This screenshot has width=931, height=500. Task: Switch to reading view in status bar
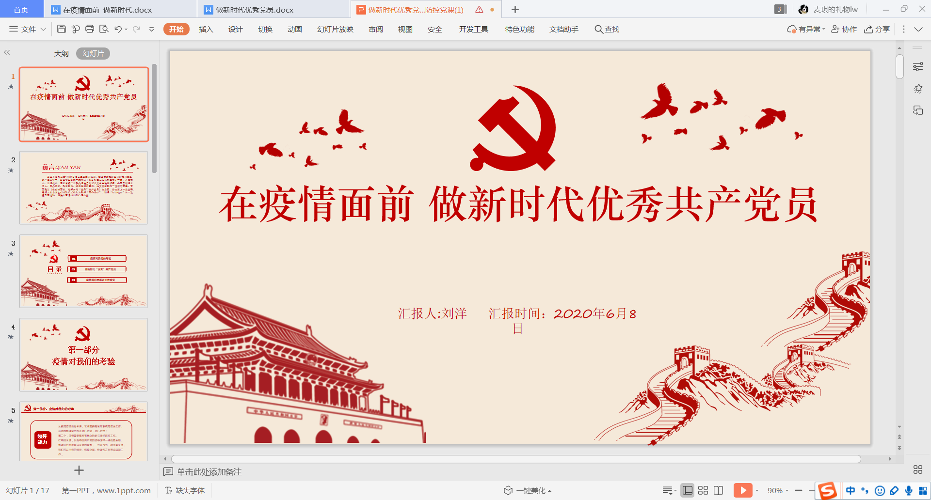point(718,490)
